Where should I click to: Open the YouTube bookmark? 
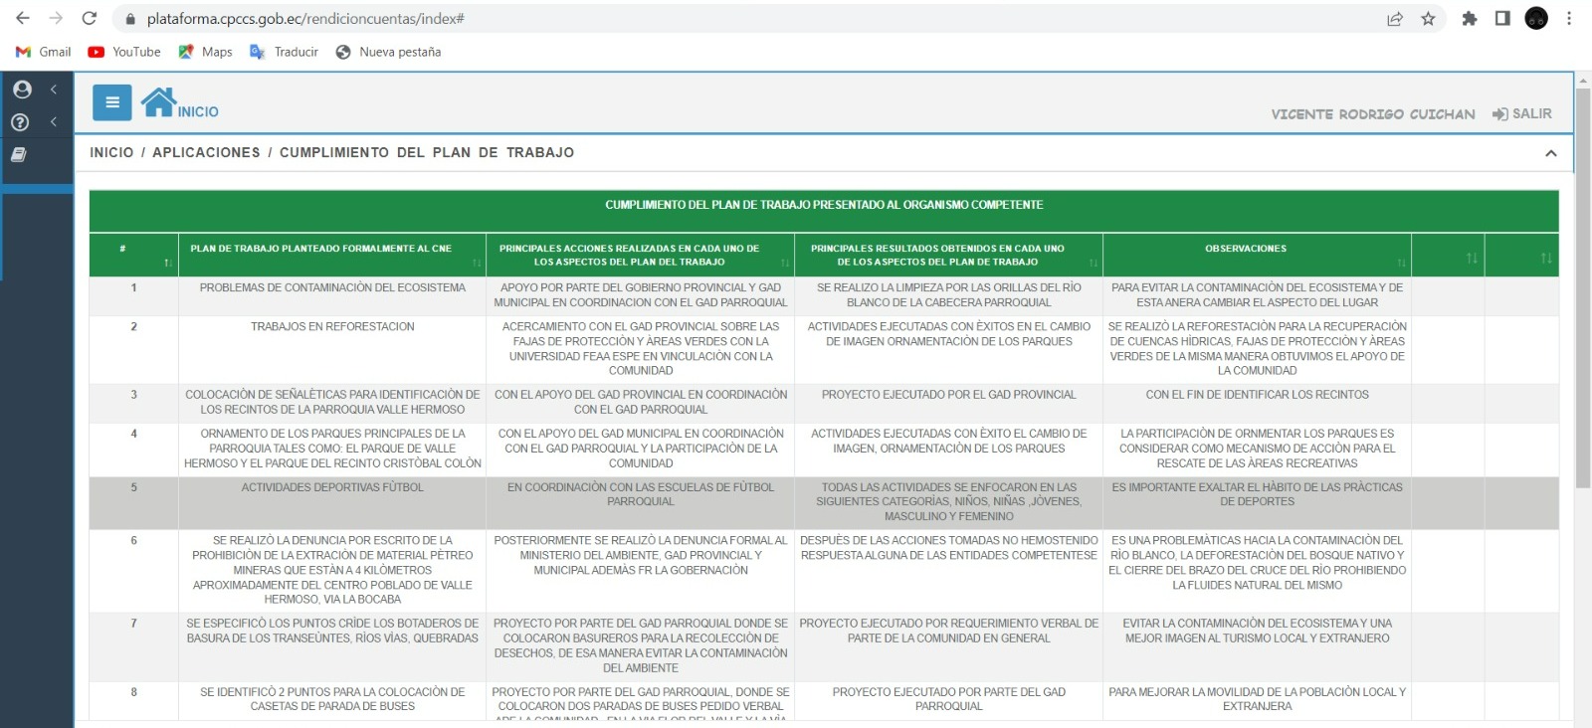(x=124, y=52)
